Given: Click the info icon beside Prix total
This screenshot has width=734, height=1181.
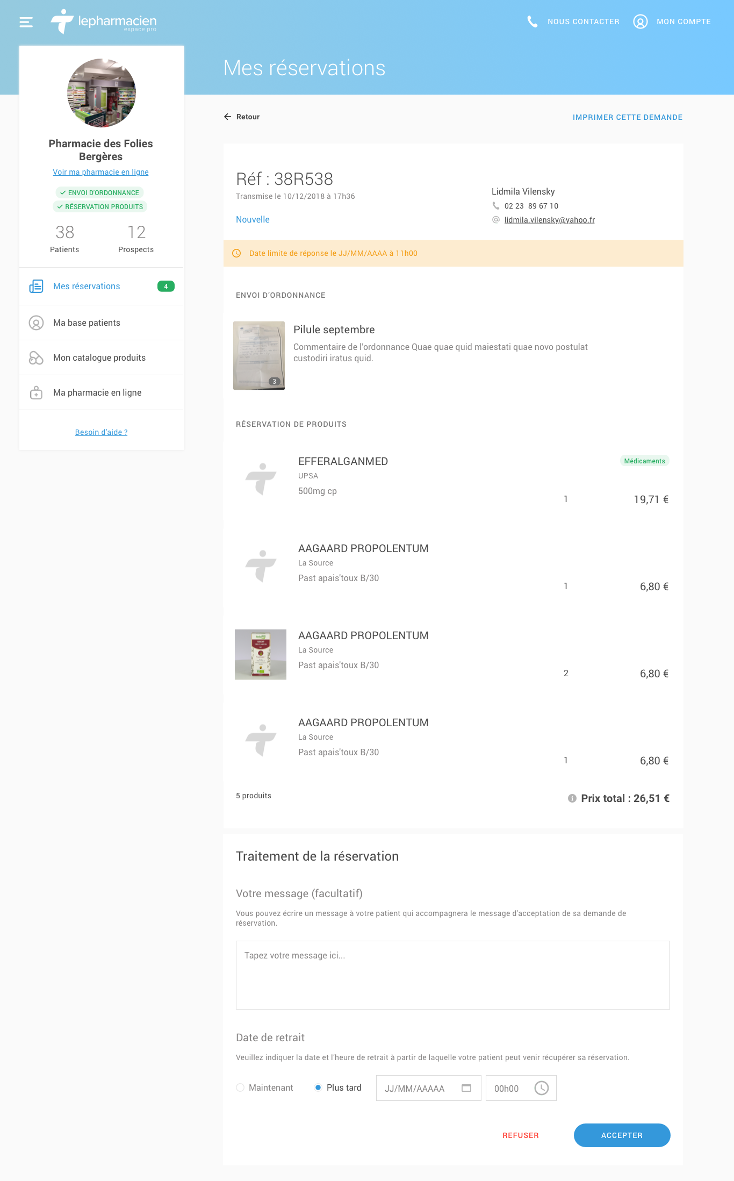Looking at the screenshot, I should pos(572,798).
